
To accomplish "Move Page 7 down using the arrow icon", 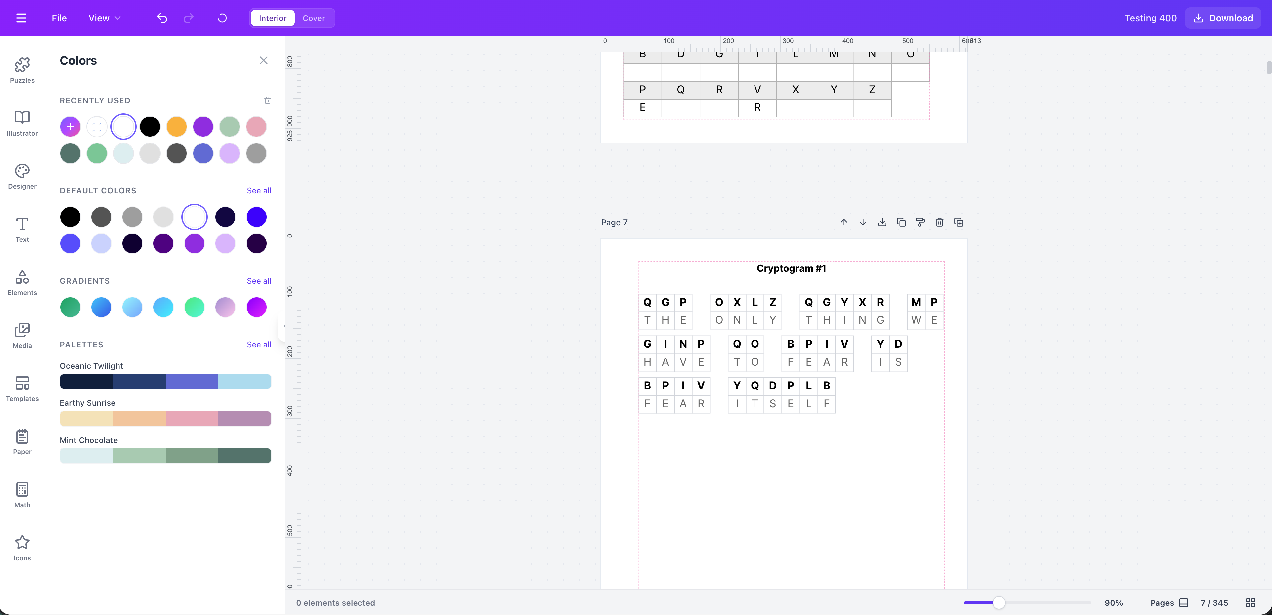I will [x=863, y=222].
